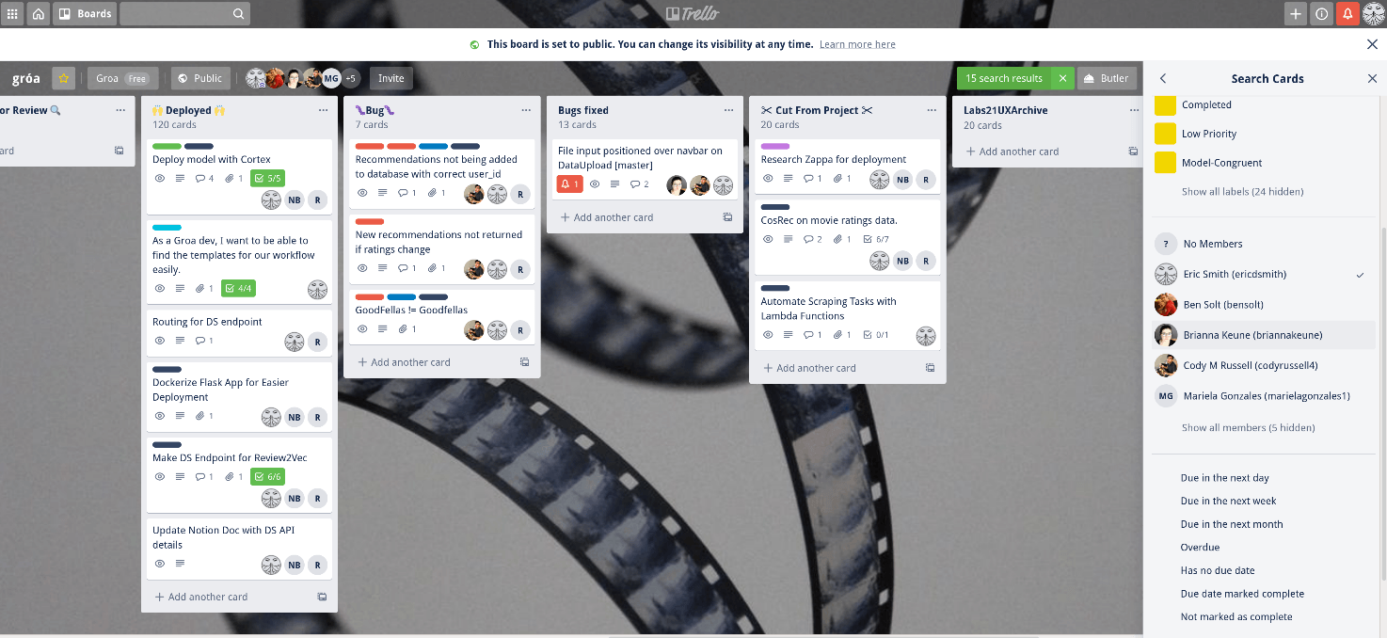
Task: Click watch eye icon on Routing for DS endpoint
Action: tap(160, 341)
